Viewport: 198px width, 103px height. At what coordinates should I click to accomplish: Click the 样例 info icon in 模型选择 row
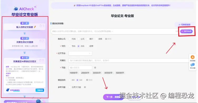[x=87, y=80]
